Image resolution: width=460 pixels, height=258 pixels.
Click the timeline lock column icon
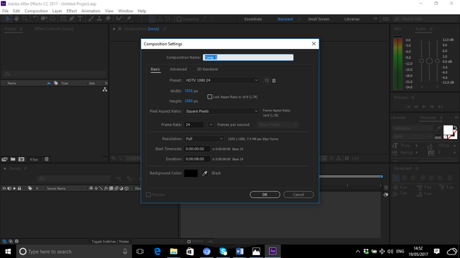click(19, 189)
